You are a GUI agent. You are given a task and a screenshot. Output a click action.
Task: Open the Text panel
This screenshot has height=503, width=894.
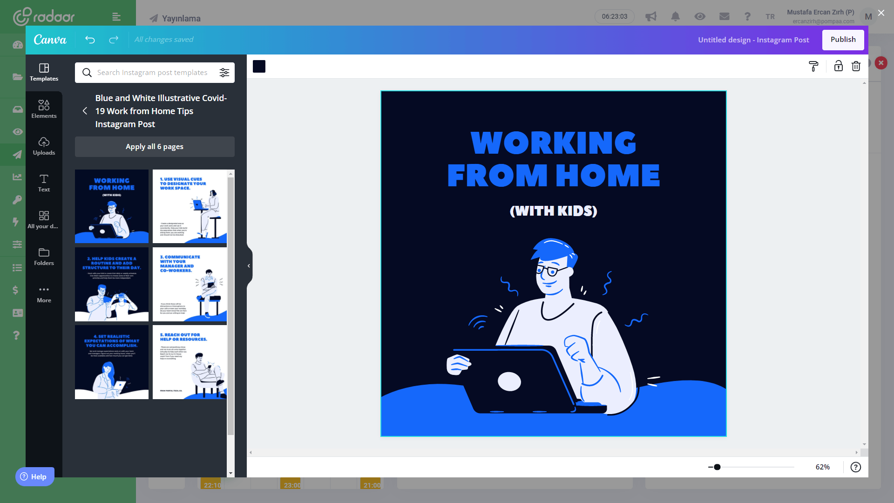point(44,183)
